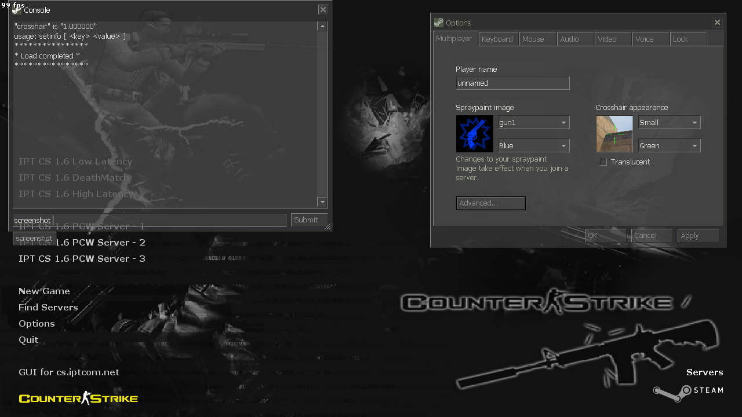
Task: Enable the Translucent crosshair checkbox
Action: click(603, 162)
